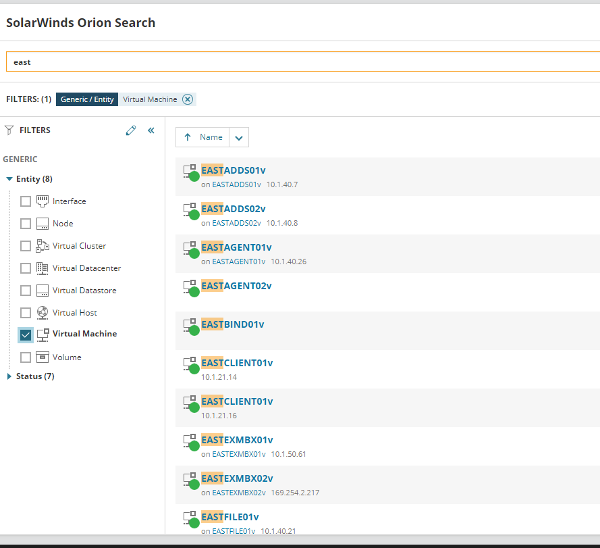Check the Node entity checkbox
Screen dimensions: 600x548
26,224
